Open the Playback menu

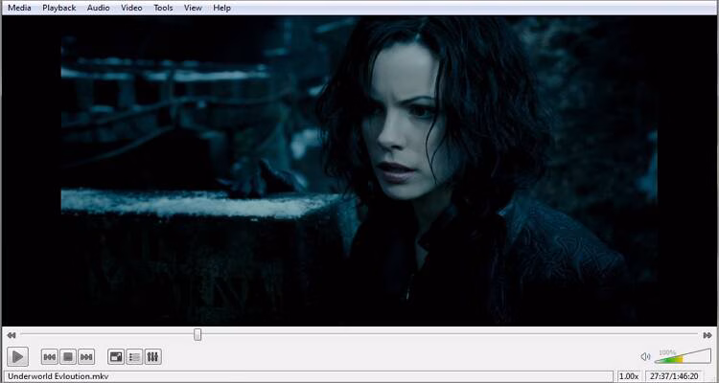click(x=59, y=8)
